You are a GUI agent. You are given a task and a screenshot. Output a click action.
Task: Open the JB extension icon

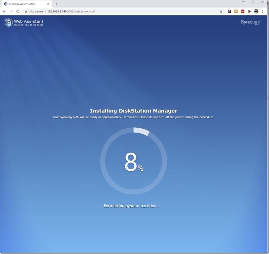(229, 12)
